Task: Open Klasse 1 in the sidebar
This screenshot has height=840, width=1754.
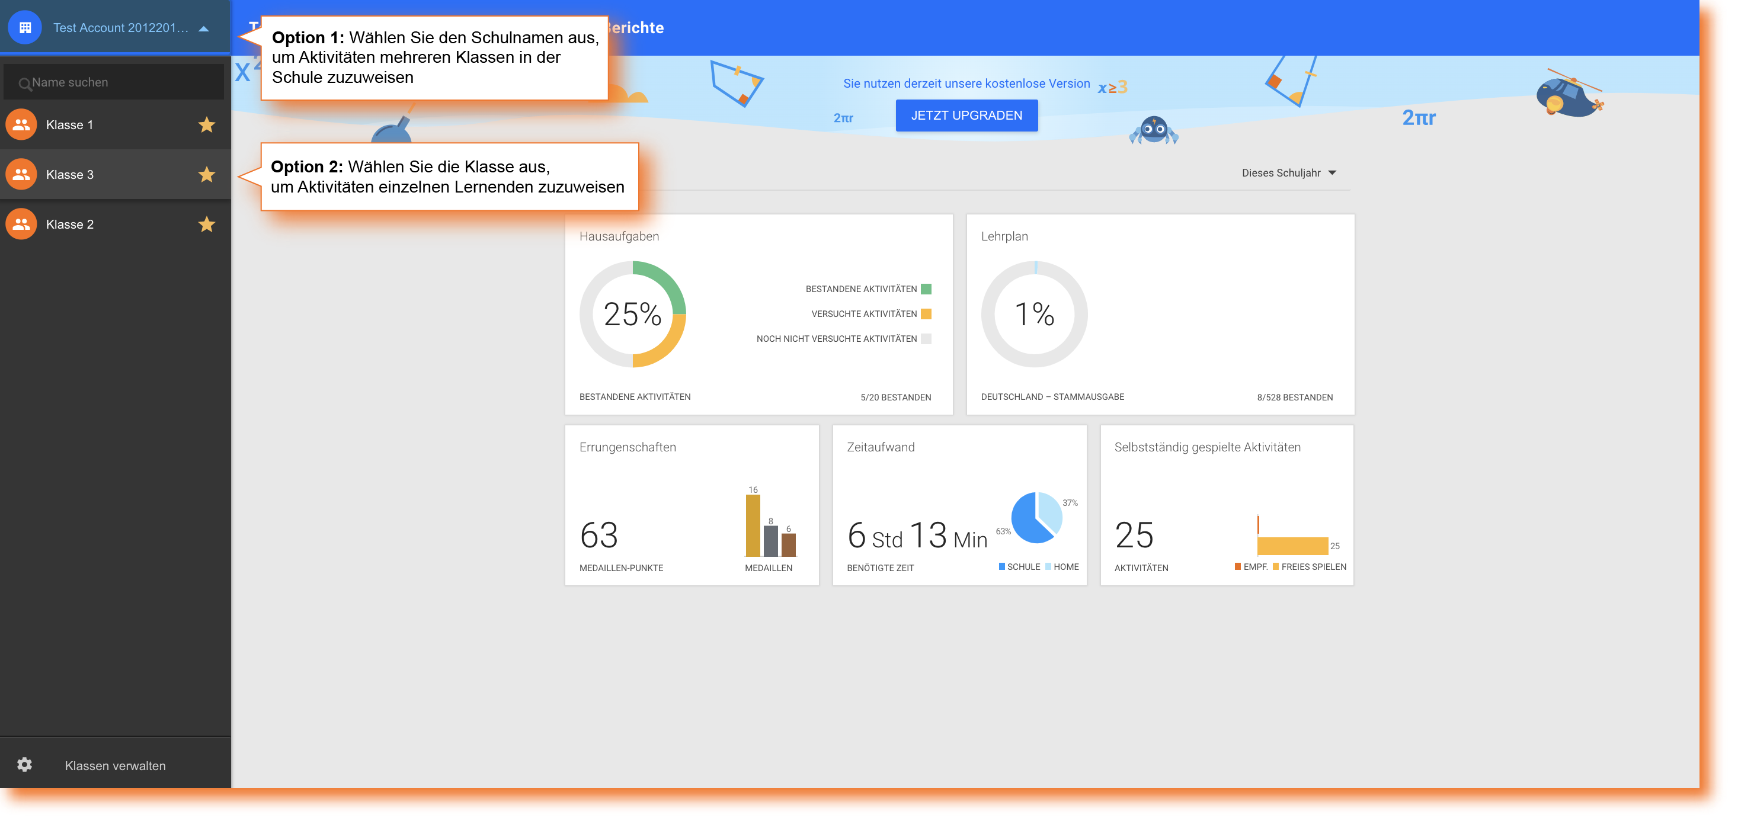Action: (x=115, y=124)
